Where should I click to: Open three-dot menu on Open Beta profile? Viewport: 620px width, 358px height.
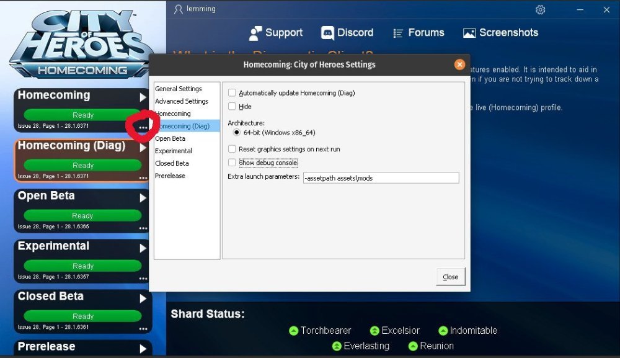pyautogui.click(x=143, y=228)
